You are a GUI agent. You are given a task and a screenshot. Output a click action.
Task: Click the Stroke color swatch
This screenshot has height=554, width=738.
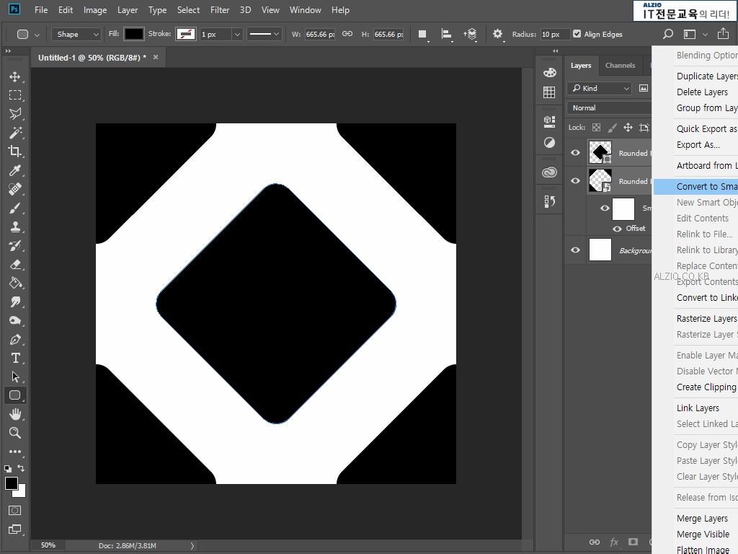185,34
